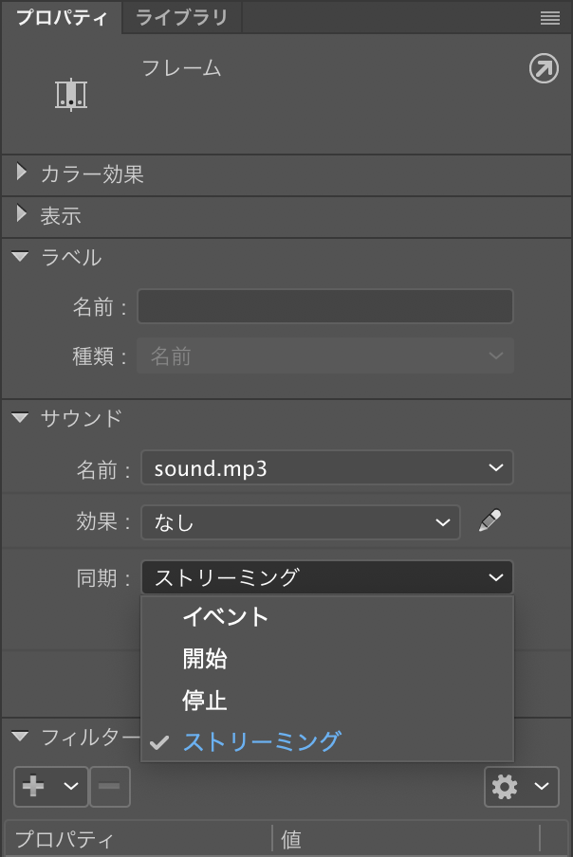This screenshot has height=857, width=573.
Task: Select checked ストリーミング menu option
Action: (x=327, y=741)
